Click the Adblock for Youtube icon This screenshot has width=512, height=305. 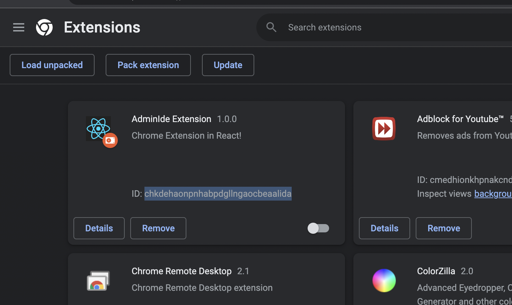tap(384, 129)
